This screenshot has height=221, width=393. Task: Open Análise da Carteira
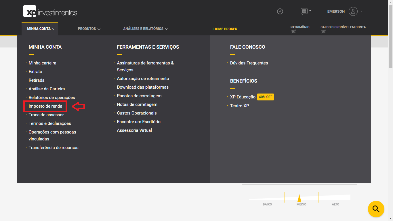coord(47,89)
